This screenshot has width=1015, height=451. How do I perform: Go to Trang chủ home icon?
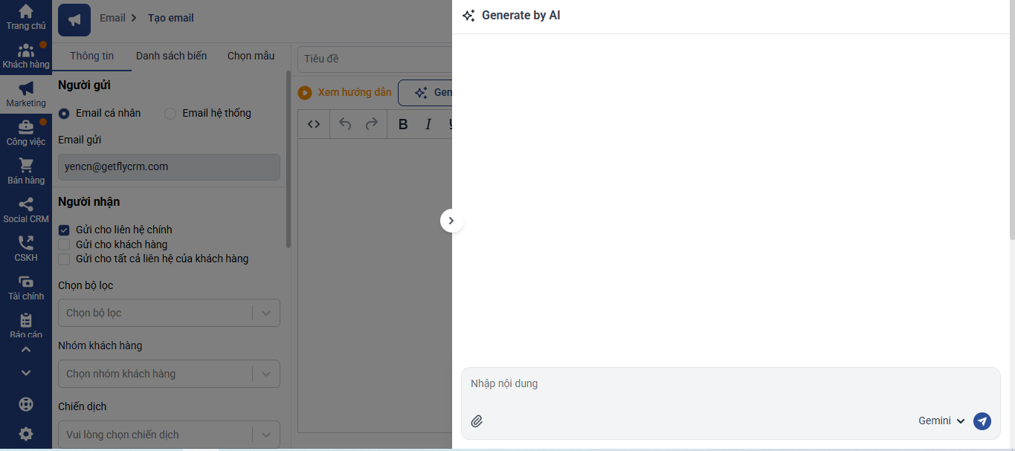click(26, 16)
